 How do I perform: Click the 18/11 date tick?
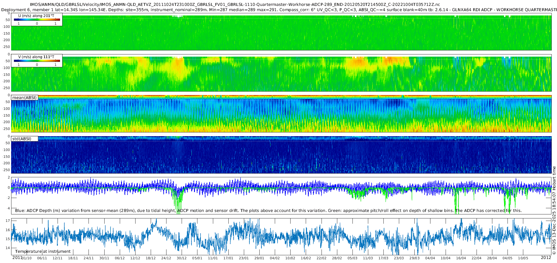(x=73, y=258)
